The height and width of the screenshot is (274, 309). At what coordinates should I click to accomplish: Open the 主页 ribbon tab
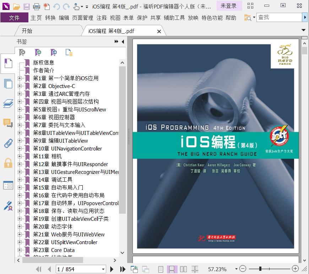pos(36,18)
